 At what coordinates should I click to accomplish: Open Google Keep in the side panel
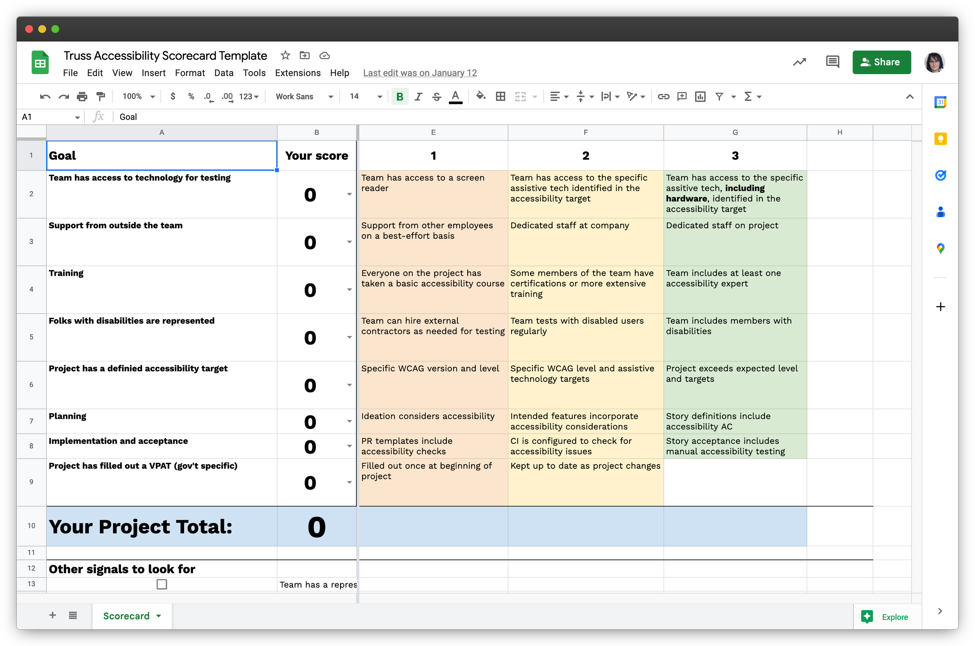pos(940,138)
